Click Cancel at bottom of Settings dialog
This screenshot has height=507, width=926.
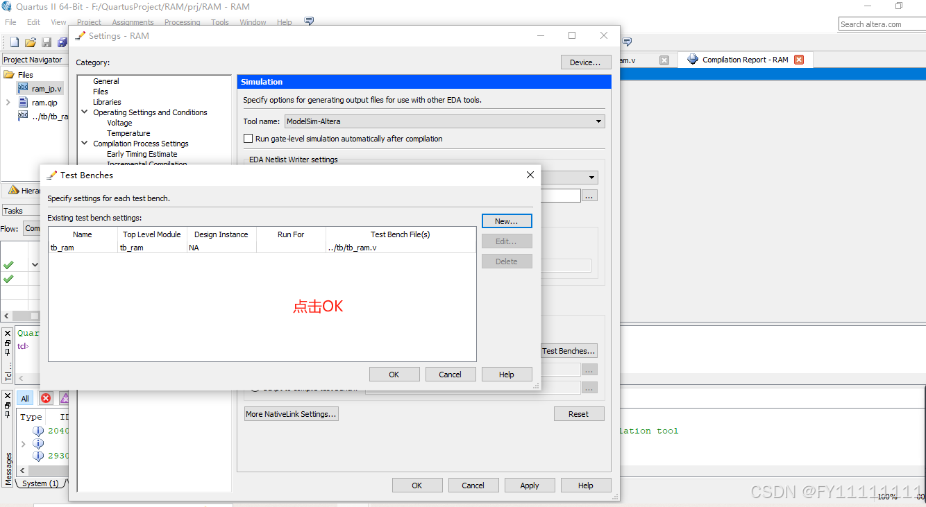[x=473, y=485]
